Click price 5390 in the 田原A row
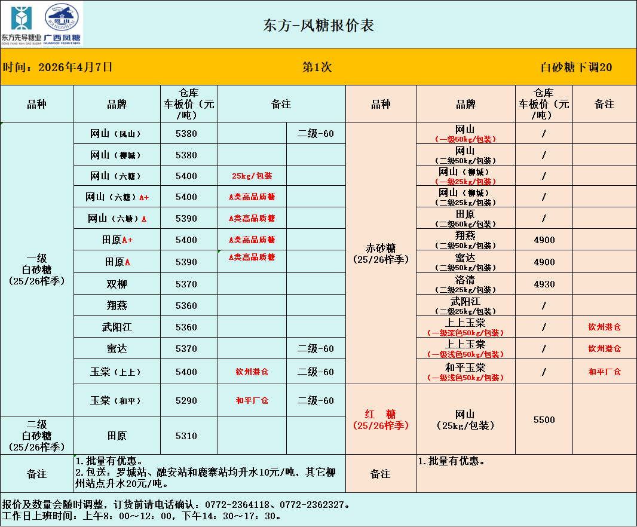 186,262
